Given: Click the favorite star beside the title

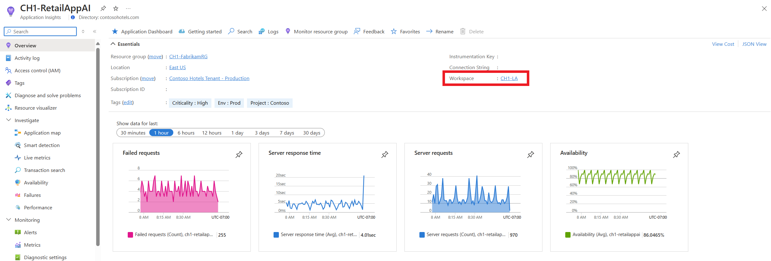Looking at the screenshot, I should pyautogui.click(x=116, y=8).
